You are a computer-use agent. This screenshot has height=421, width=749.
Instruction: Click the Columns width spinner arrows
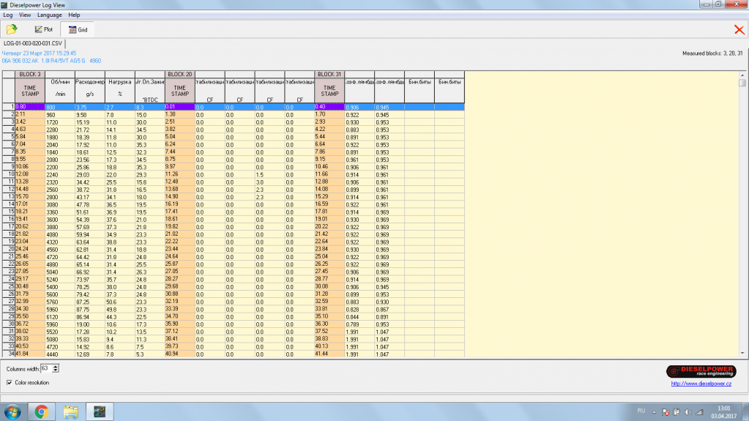56,368
